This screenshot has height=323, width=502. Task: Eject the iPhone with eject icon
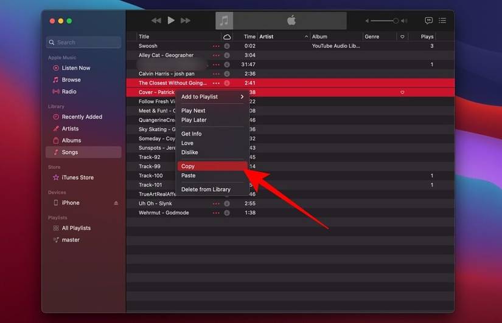click(116, 203)
